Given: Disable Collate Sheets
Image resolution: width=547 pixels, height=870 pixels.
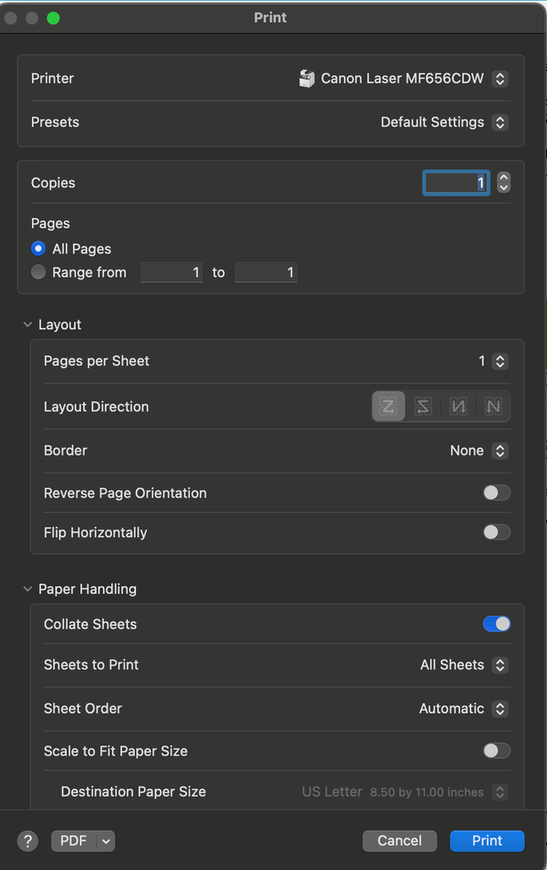Looking at the screenshot, I should point(496,624).
